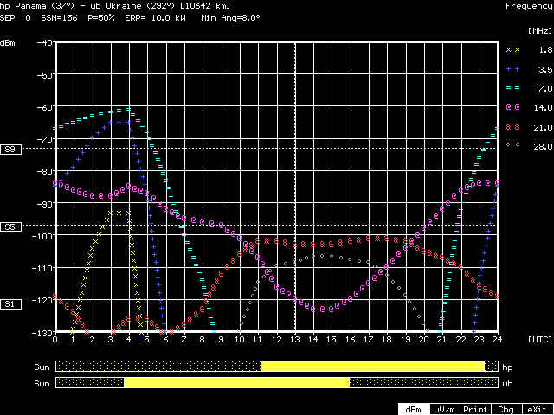Click the 1.8 MHz yellow x legend marker
Image resolution: width=554 pixels, height=415 pixels.
(x=513, y=50)
